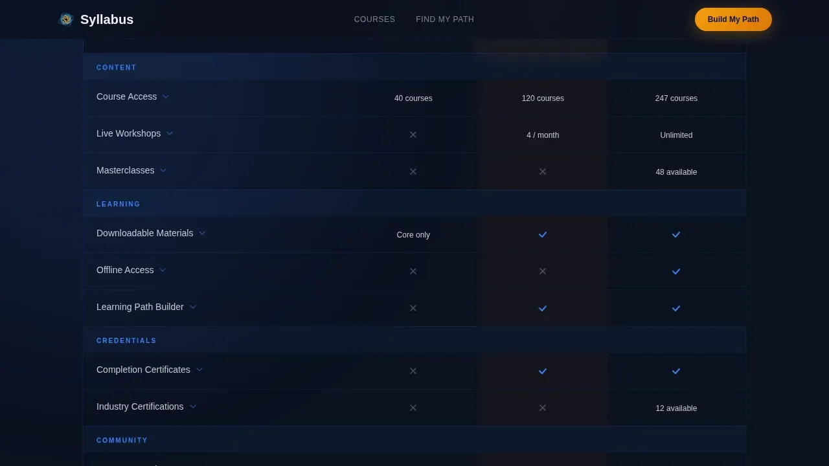
Task: Open the Courses nav item
Action: click(374, 19)
